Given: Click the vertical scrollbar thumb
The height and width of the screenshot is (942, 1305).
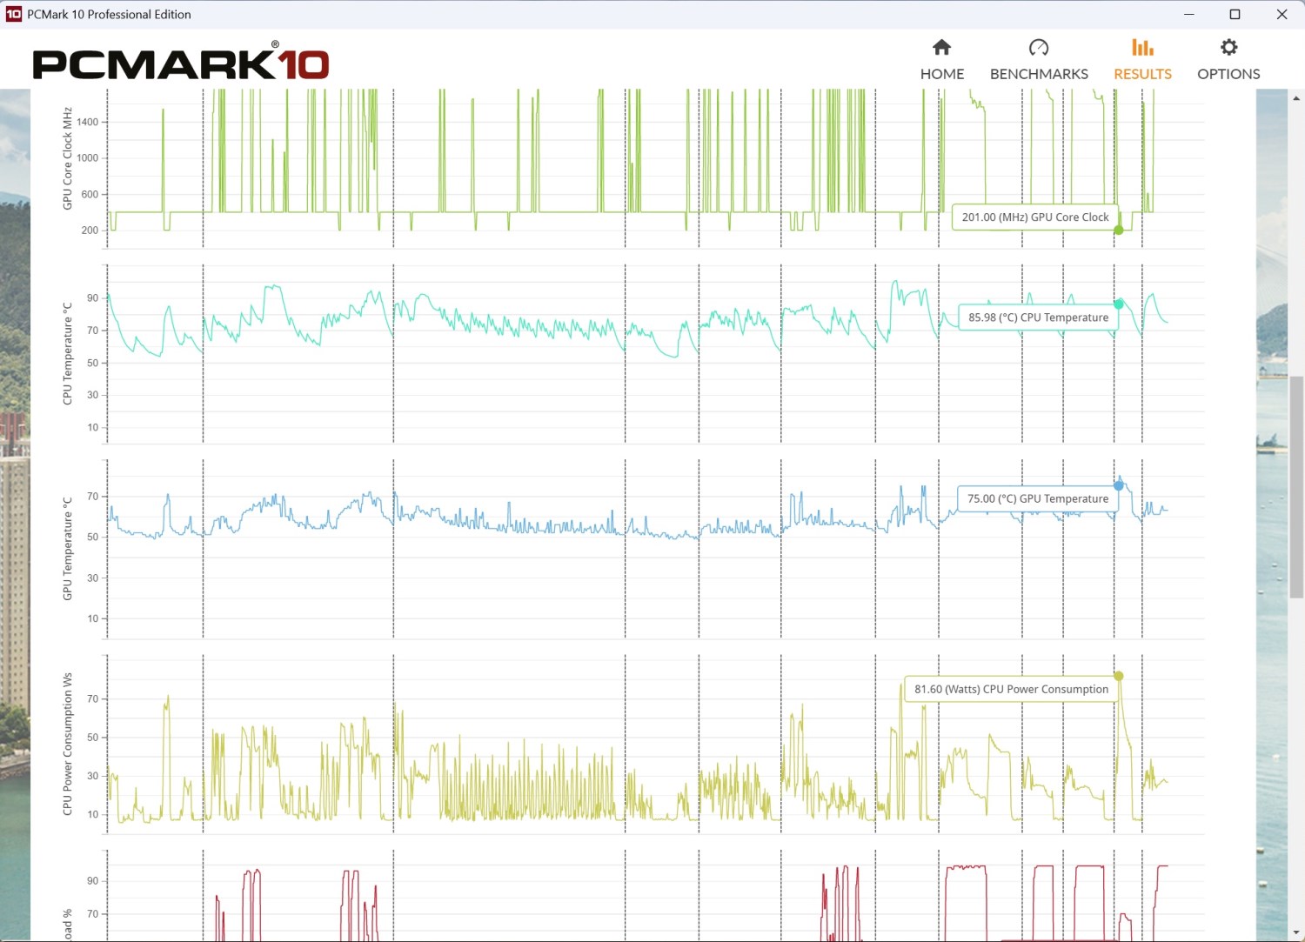Looking at the screenshot, I should point(1297,487).
